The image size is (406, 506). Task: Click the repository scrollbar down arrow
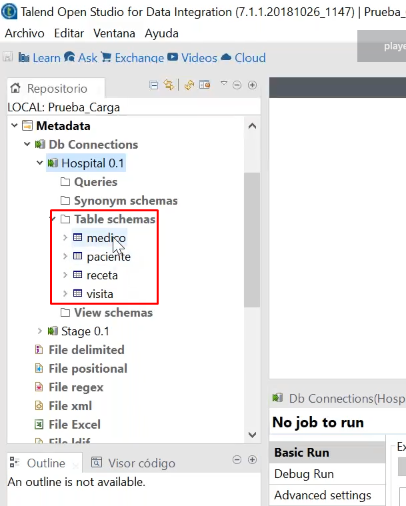click(x=253, y=435)
